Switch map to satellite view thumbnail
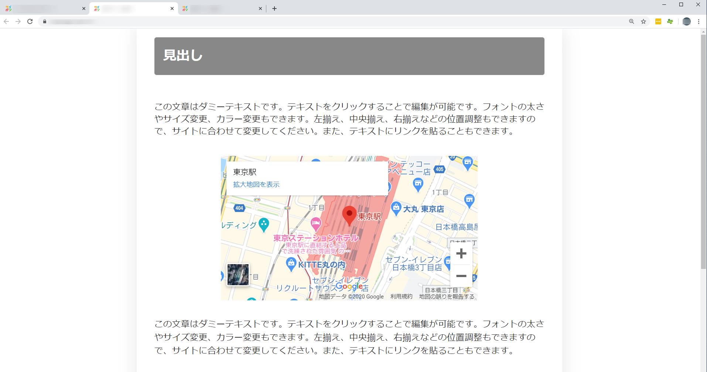The image size is (707, 372). tap(238, 274)
